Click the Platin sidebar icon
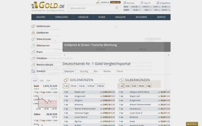The image size is (202, 126). pos(33,52)
